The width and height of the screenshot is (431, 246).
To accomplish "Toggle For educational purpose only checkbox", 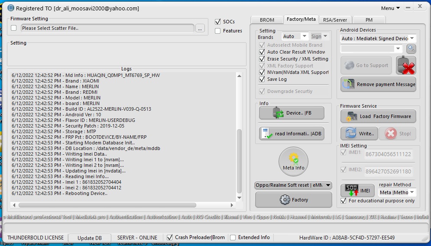I will (x=344, y=201).
